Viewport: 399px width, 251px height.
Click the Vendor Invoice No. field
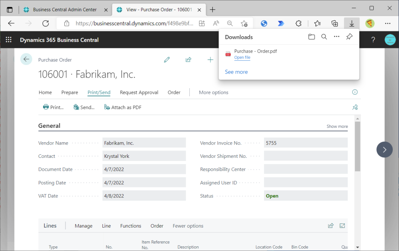305,143
